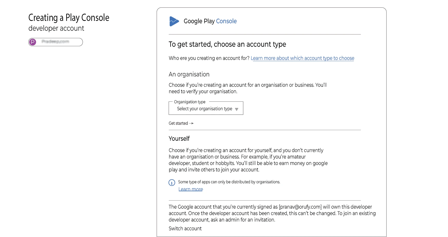
Task: Select the An organisation heading
Action: point(189,74)
